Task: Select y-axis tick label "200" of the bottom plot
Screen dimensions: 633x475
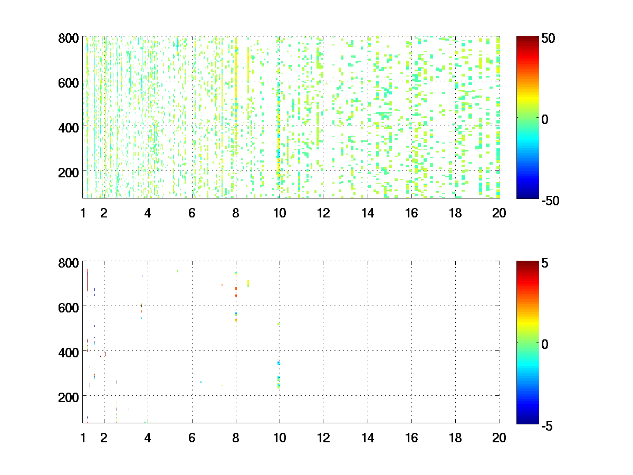Action: click(69, 396)
